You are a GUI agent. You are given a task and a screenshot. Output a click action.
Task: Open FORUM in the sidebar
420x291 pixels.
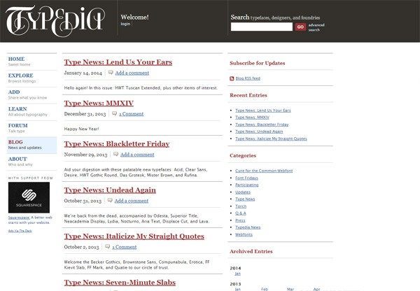pos(17,125)
